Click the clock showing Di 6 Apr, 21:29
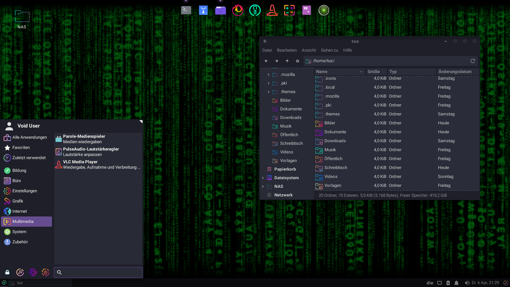 [485, 283]
